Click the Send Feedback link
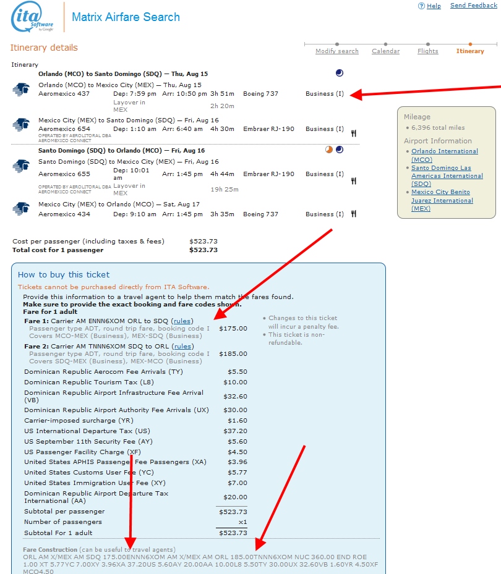The image size is (501, 574). coord(473,6)
